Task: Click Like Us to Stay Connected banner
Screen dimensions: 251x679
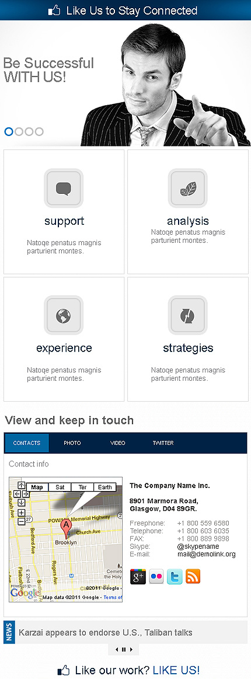Action: [125, 11]
